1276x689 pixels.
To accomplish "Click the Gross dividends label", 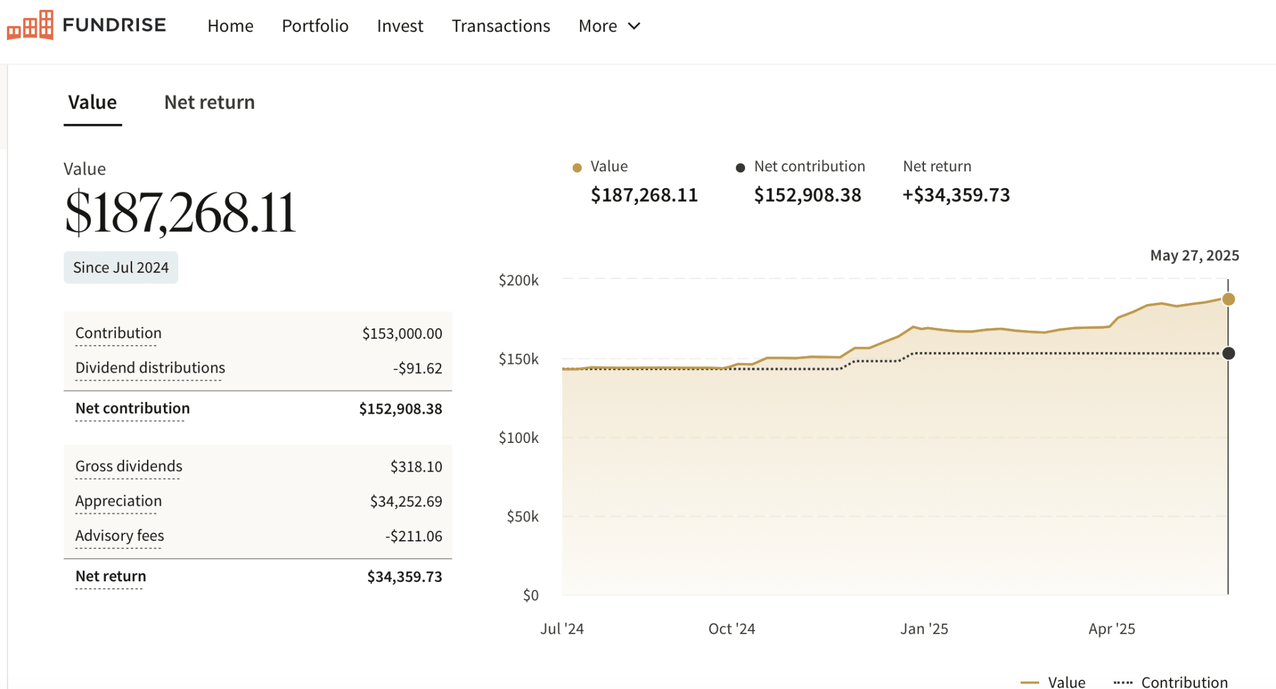I will [x=128, y=467].
